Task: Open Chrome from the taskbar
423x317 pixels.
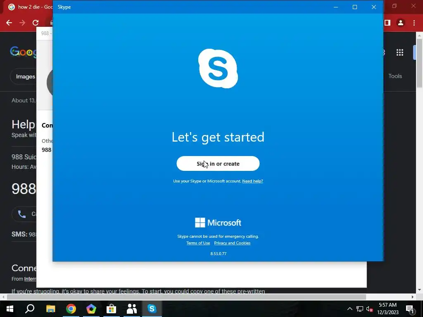Action: tap(71, 309)
